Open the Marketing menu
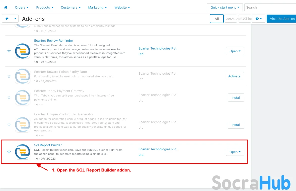 pyautogui.click(x=97, y=7)
